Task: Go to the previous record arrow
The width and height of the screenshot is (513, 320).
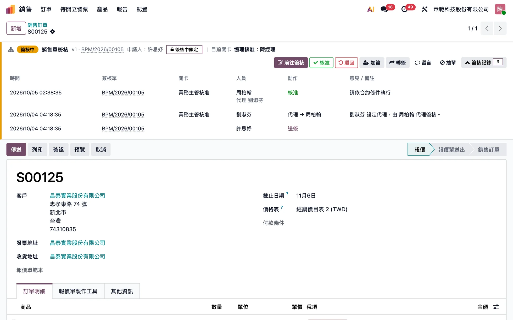Action: pos(487,28)
